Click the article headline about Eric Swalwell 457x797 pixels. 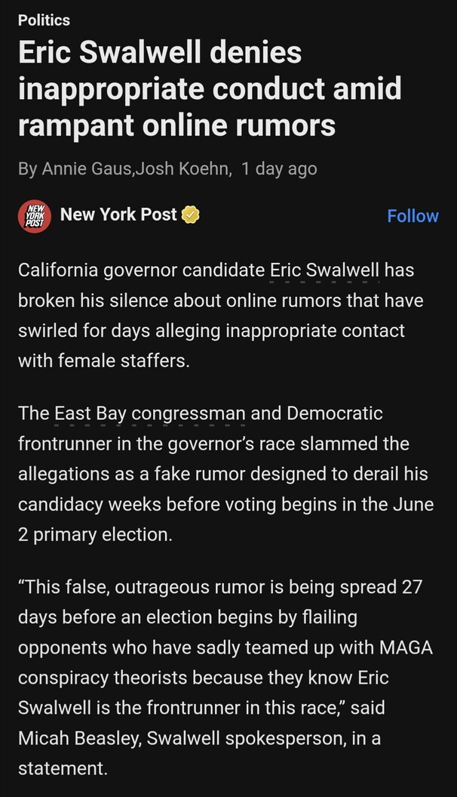[209, 88]
